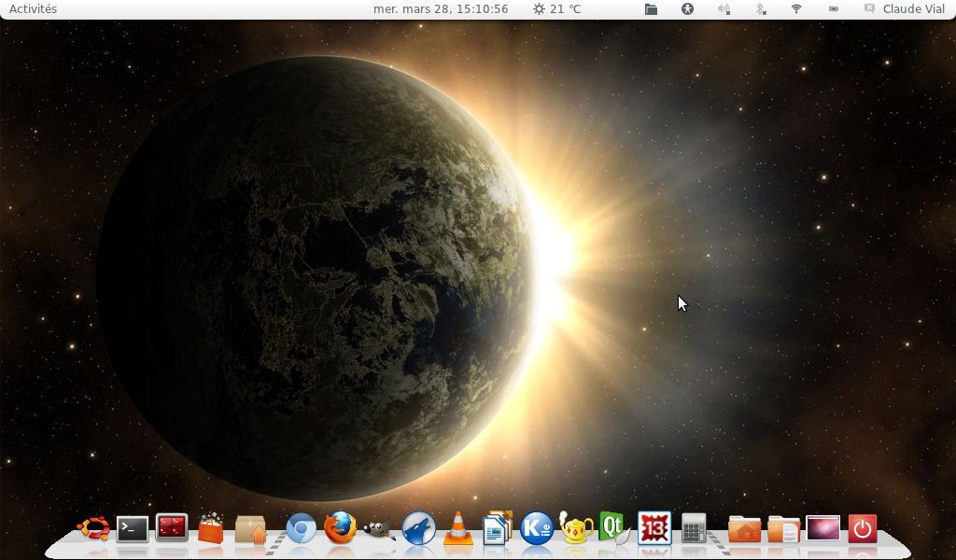956x560 pixels.
Task: Check the battery status indicator
Action: 833,9
